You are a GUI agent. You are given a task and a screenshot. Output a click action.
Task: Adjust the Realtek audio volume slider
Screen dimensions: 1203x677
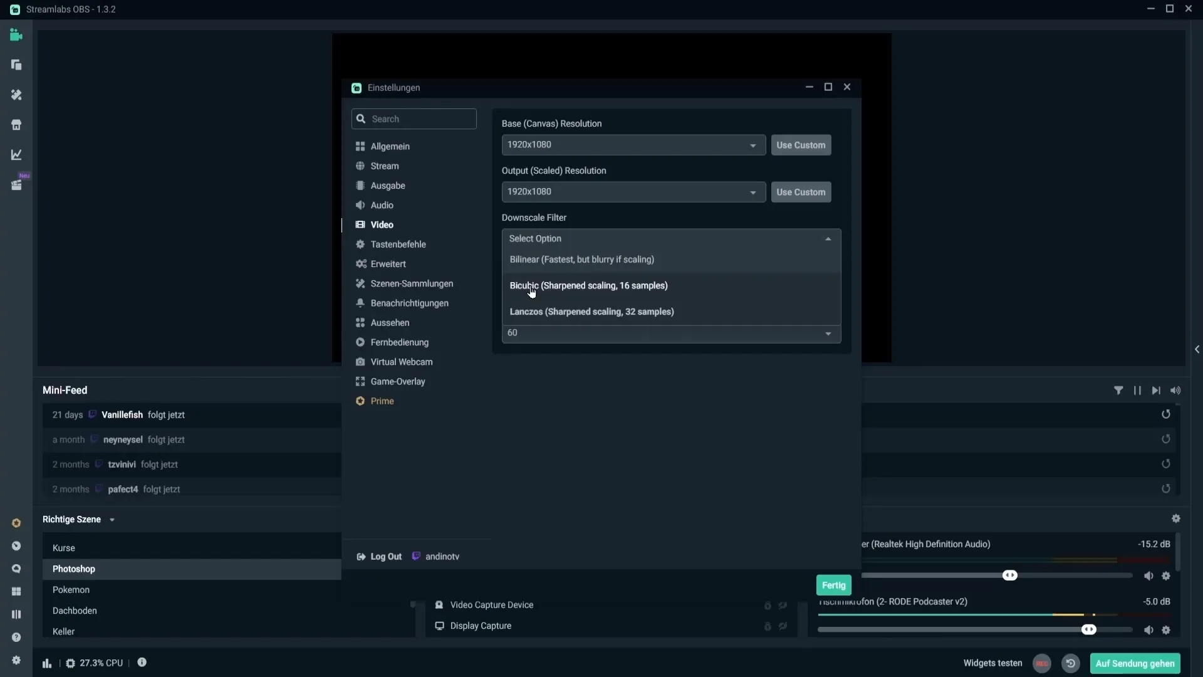[x=1009, y=575]
